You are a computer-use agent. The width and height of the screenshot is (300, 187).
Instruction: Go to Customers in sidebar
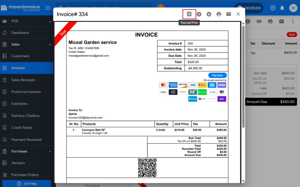tap(20, 56)
